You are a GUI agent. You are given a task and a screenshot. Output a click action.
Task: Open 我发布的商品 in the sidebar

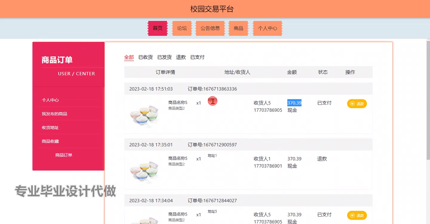[54, 114]
